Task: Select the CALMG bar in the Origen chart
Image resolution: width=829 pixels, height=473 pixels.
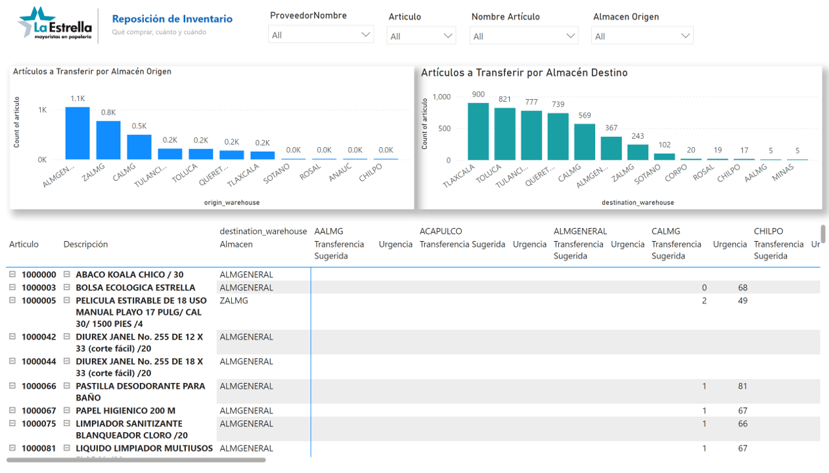Action: (139, 147)
